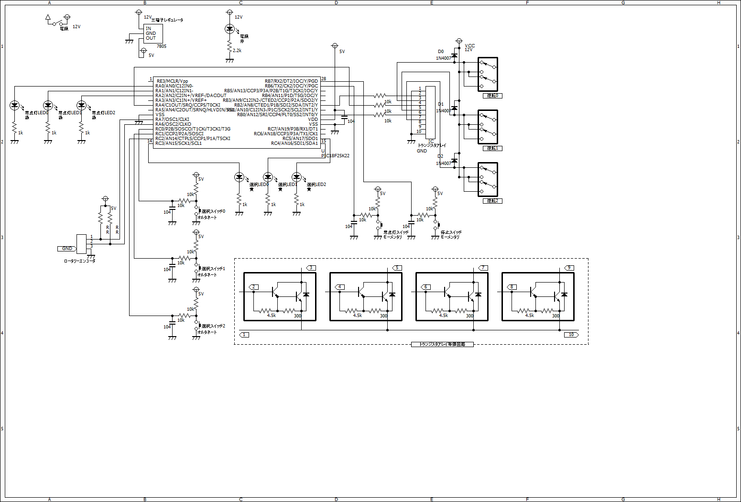
Task: Click the rotary encoder connector block
Action: click(81, 244)
